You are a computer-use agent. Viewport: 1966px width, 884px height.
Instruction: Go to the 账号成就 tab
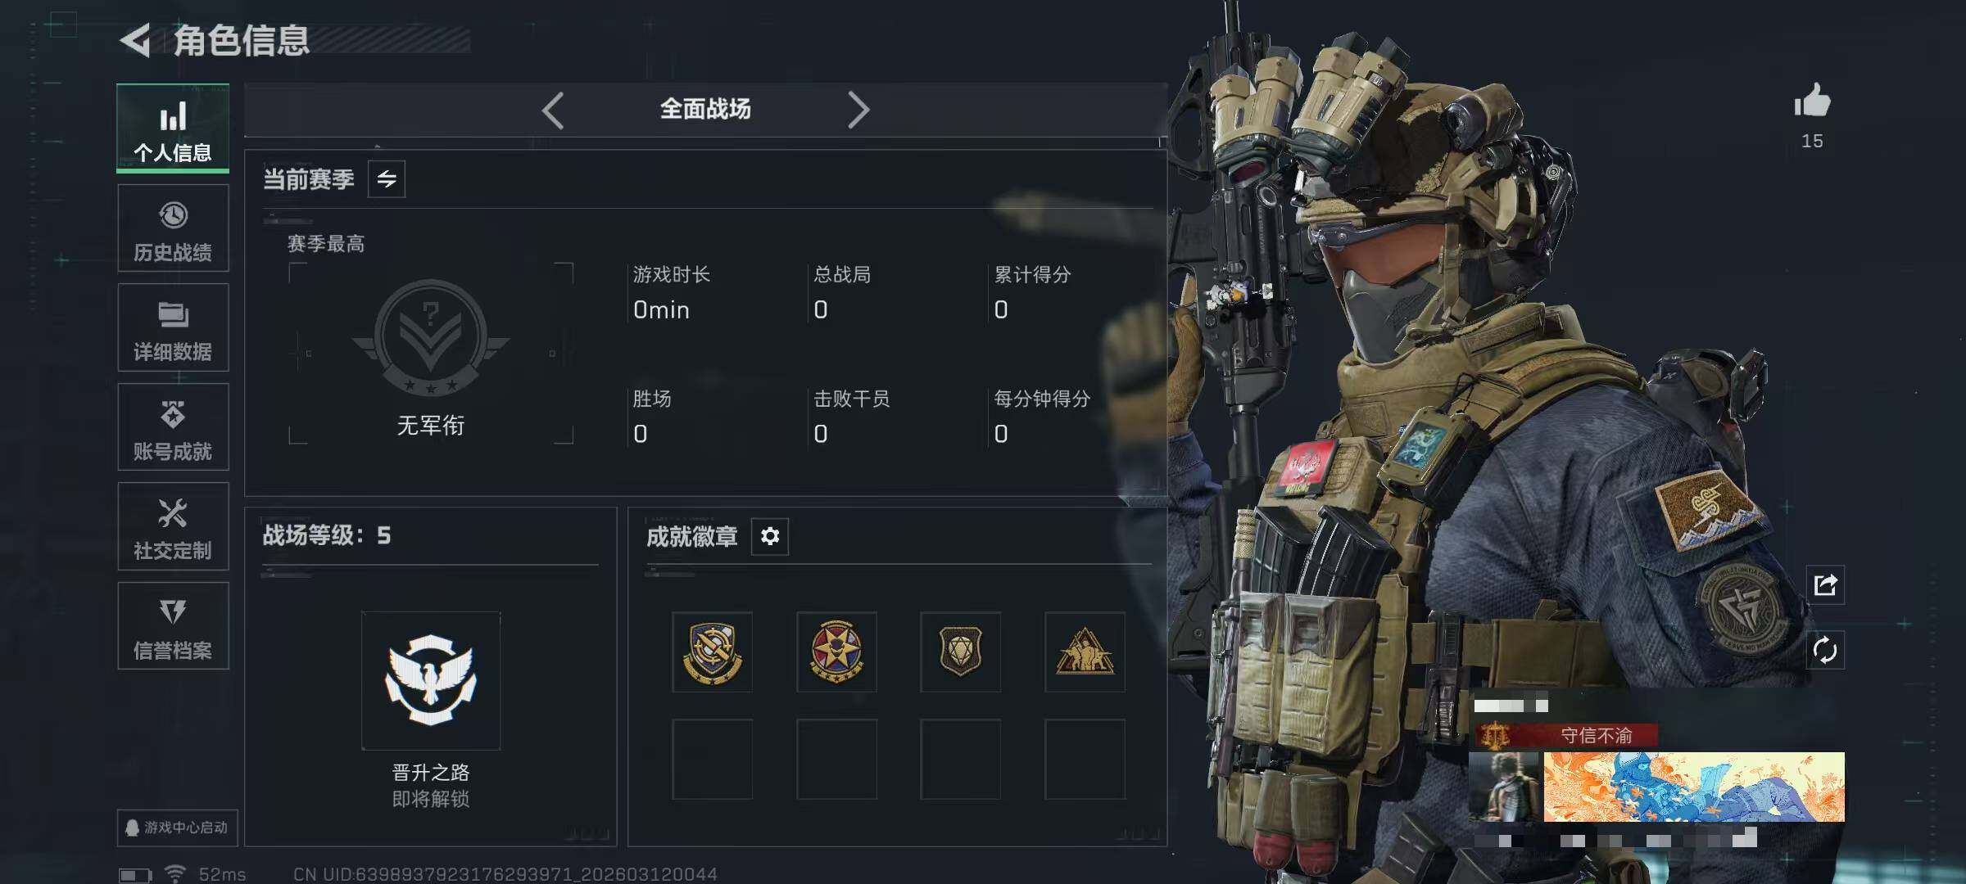tap(173, 427)
